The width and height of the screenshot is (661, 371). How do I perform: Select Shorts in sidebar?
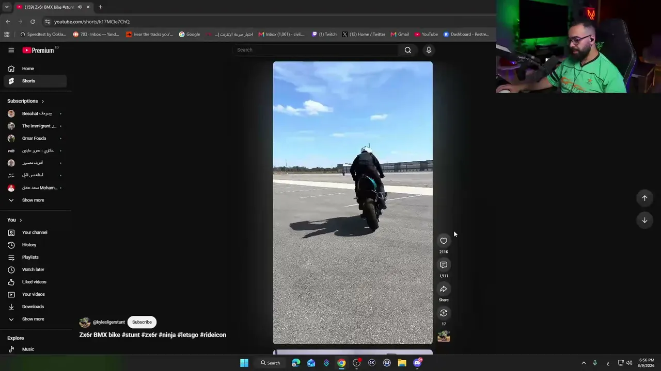35,81
